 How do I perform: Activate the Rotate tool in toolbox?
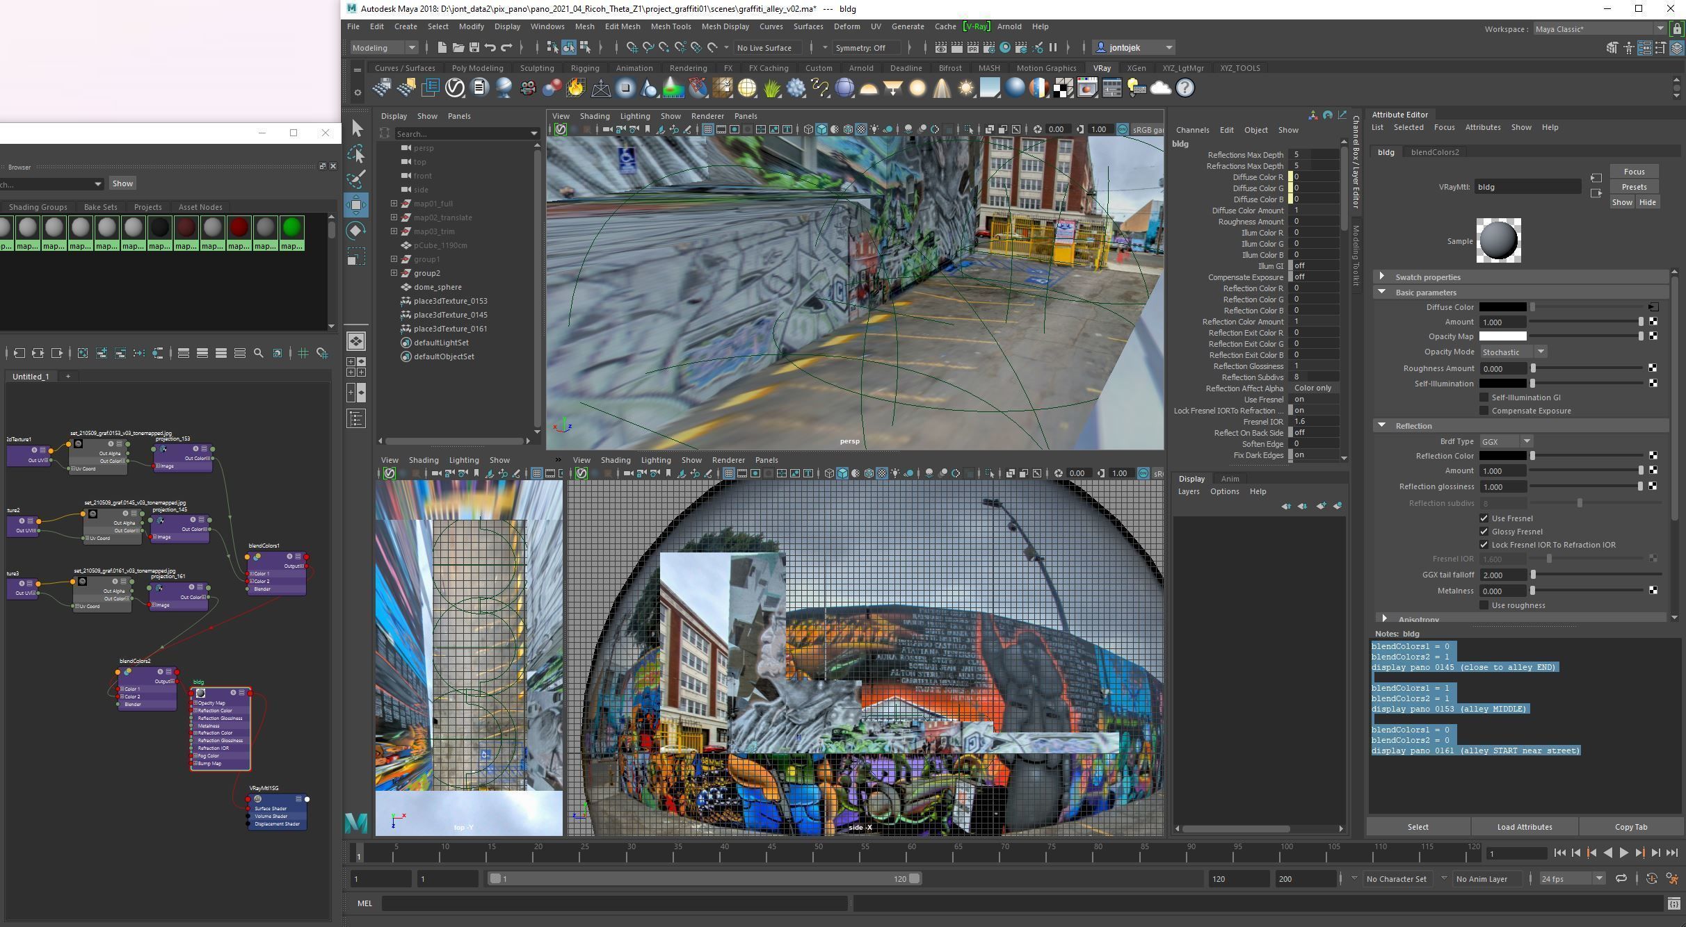click(357, 230)
